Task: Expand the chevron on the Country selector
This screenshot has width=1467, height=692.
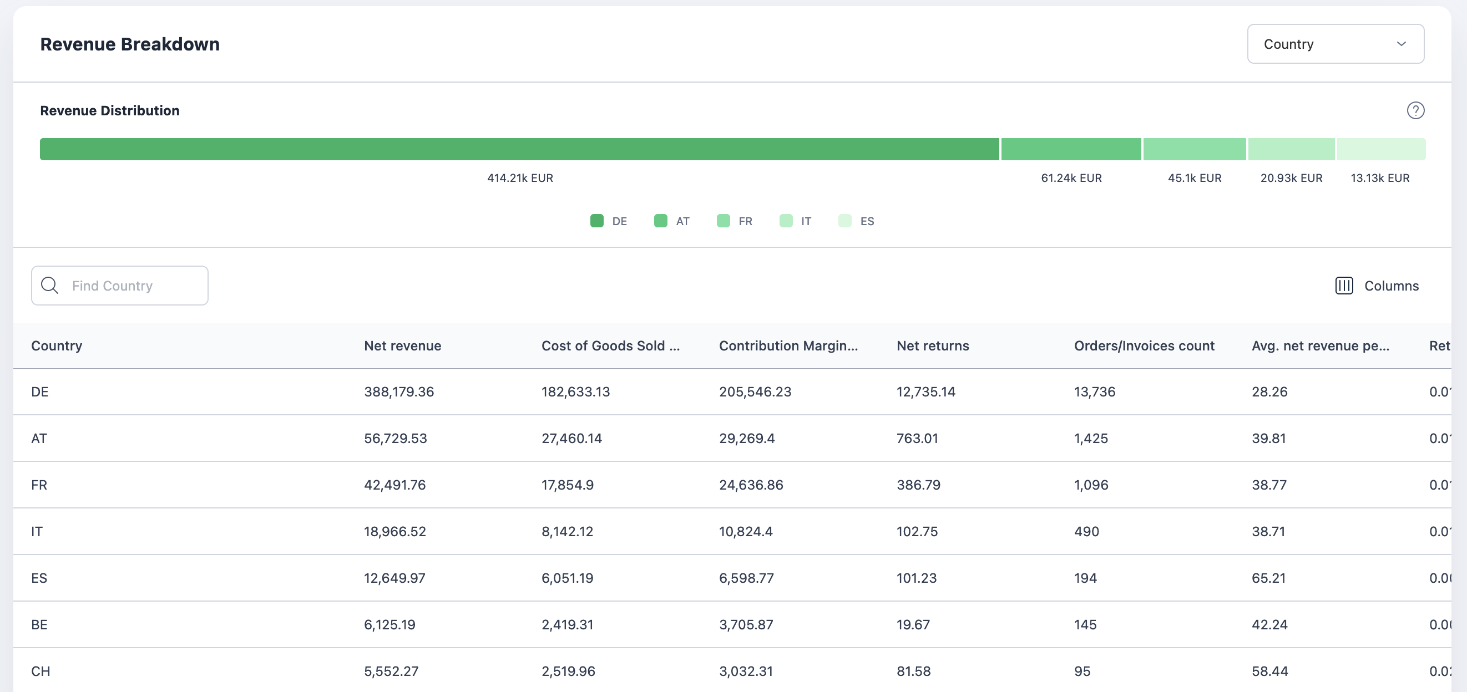Action: click(1402, 44)
